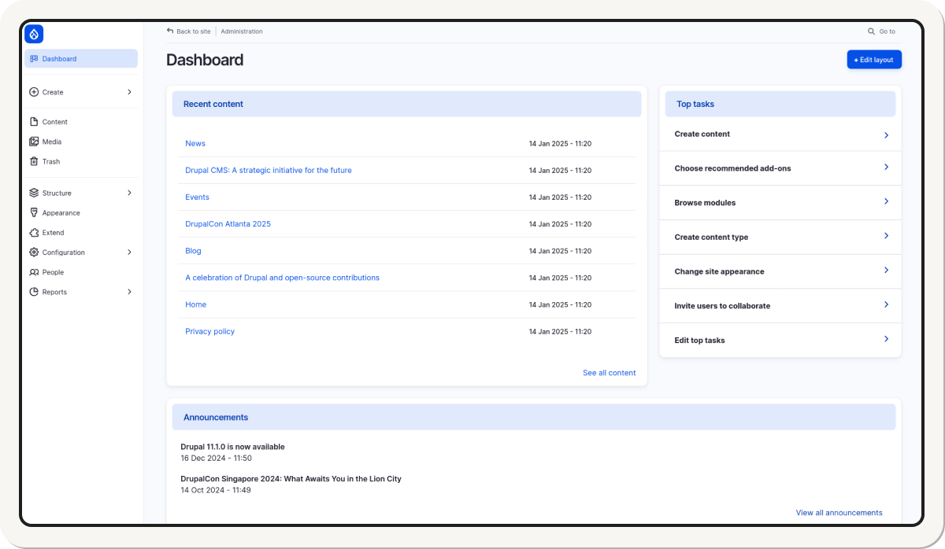The image size is (945, 549).
Task: Select the Content page icon
Action: pyautogui.click(x=33, y=122)
